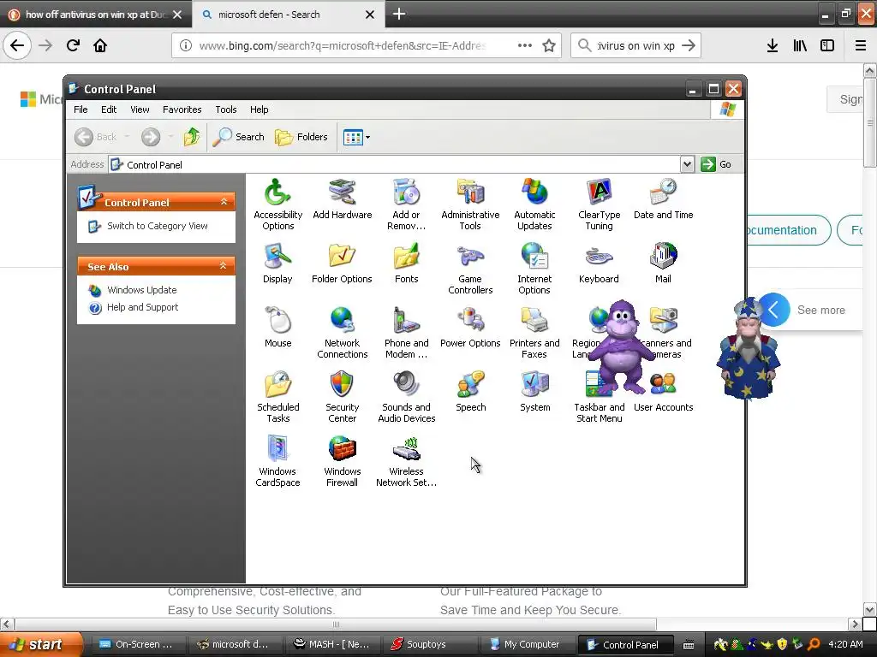Open the Favorites menu in Control Panel
This screenshot has height=657, width=877.
click(182, 109)
